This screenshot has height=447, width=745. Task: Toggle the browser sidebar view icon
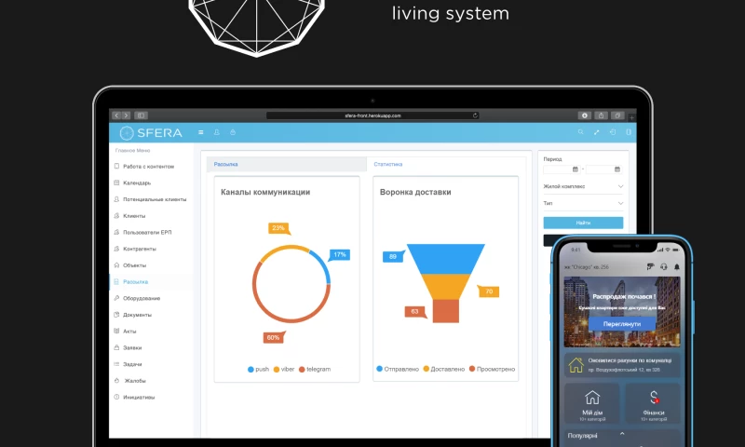[142, 115]
